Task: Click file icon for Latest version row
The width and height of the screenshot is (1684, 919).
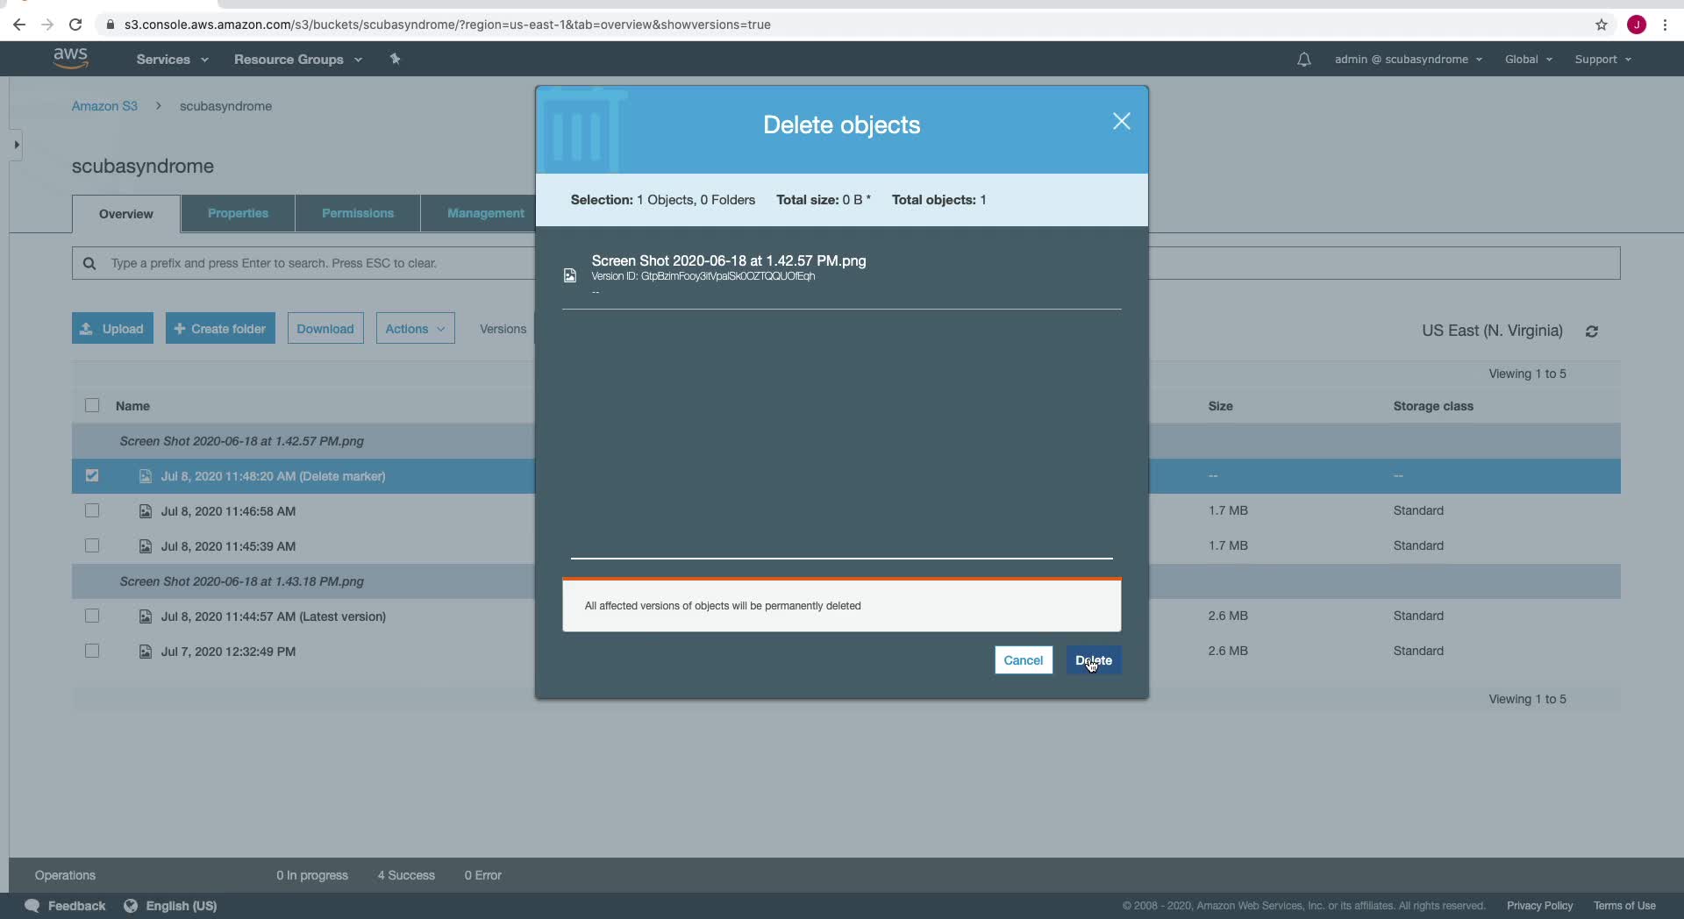Action: point(146,616)
